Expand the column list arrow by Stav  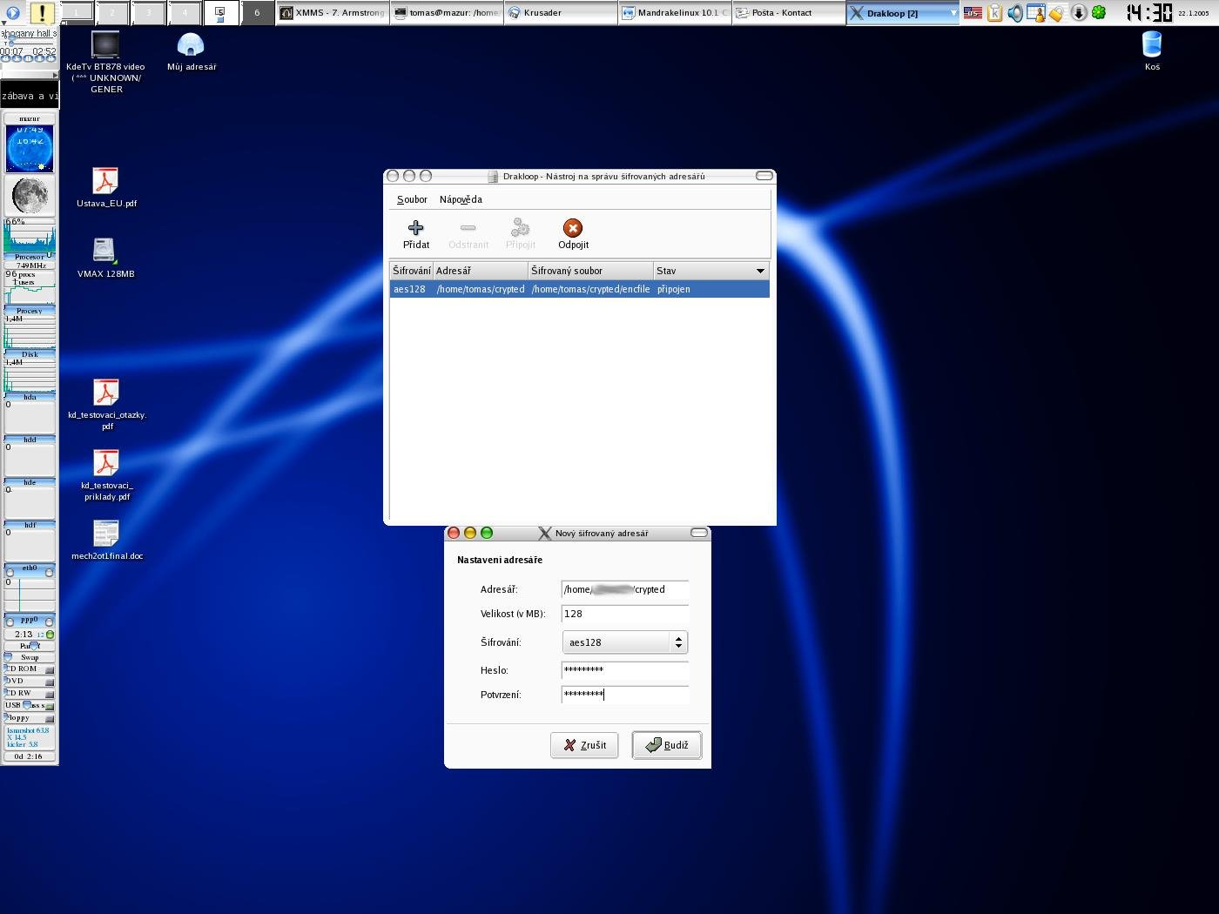click(x=760, y=271)
